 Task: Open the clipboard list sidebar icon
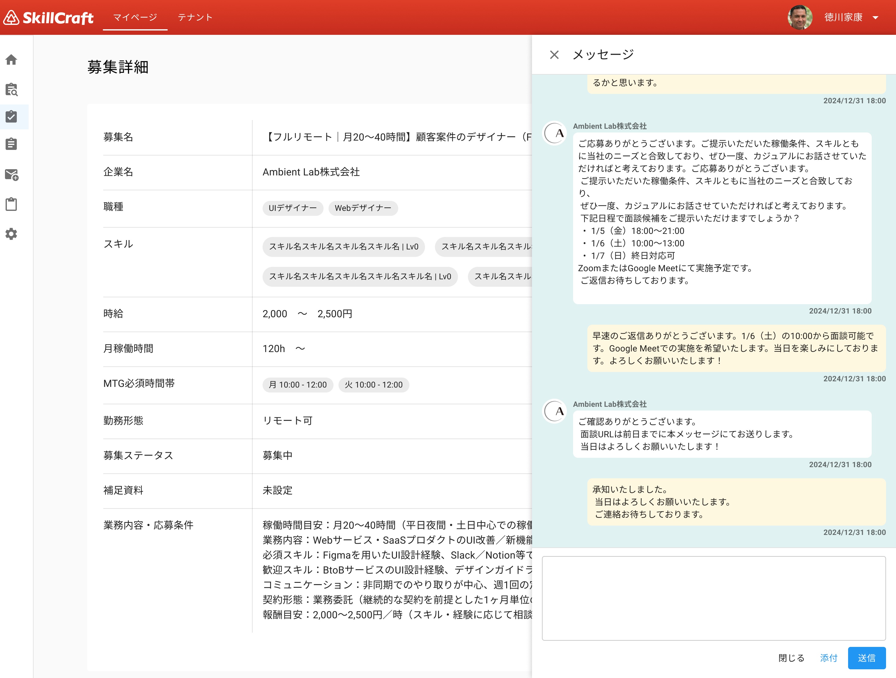point(11,144)
